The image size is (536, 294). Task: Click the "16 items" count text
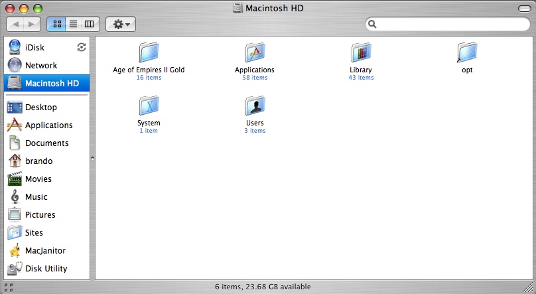coord(149,78)
